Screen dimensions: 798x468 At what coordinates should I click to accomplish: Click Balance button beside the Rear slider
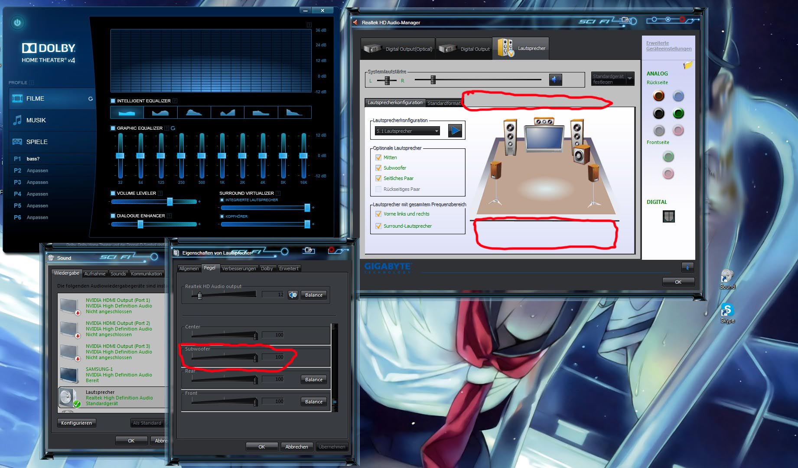point(313,380)
